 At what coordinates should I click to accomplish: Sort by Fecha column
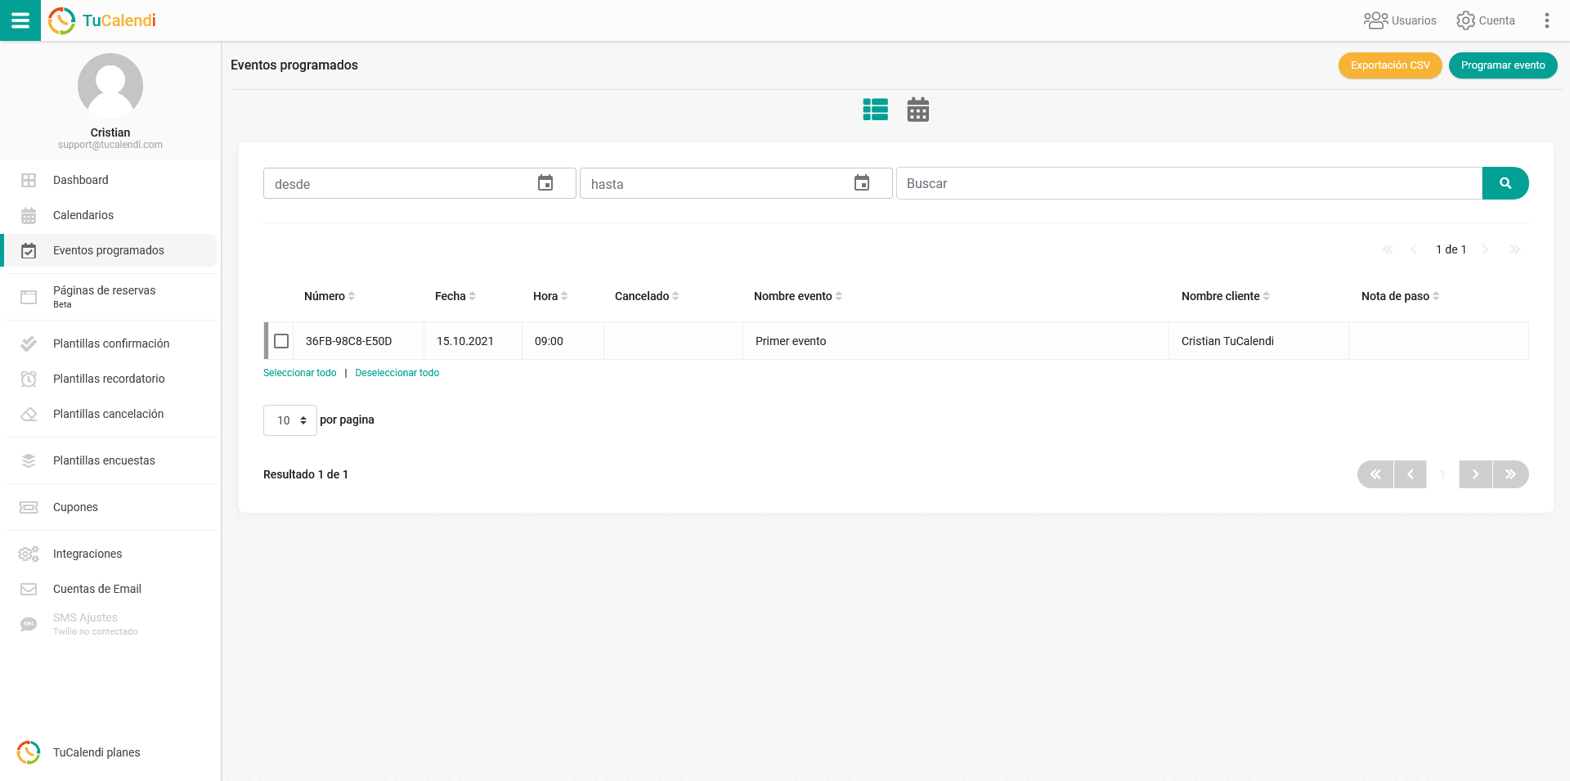point(455,296)
